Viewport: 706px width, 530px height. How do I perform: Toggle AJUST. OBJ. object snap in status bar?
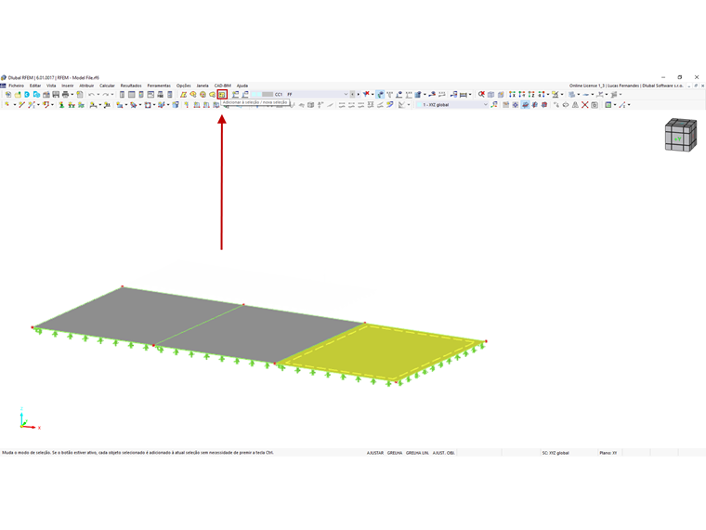[x=443, y=453]
